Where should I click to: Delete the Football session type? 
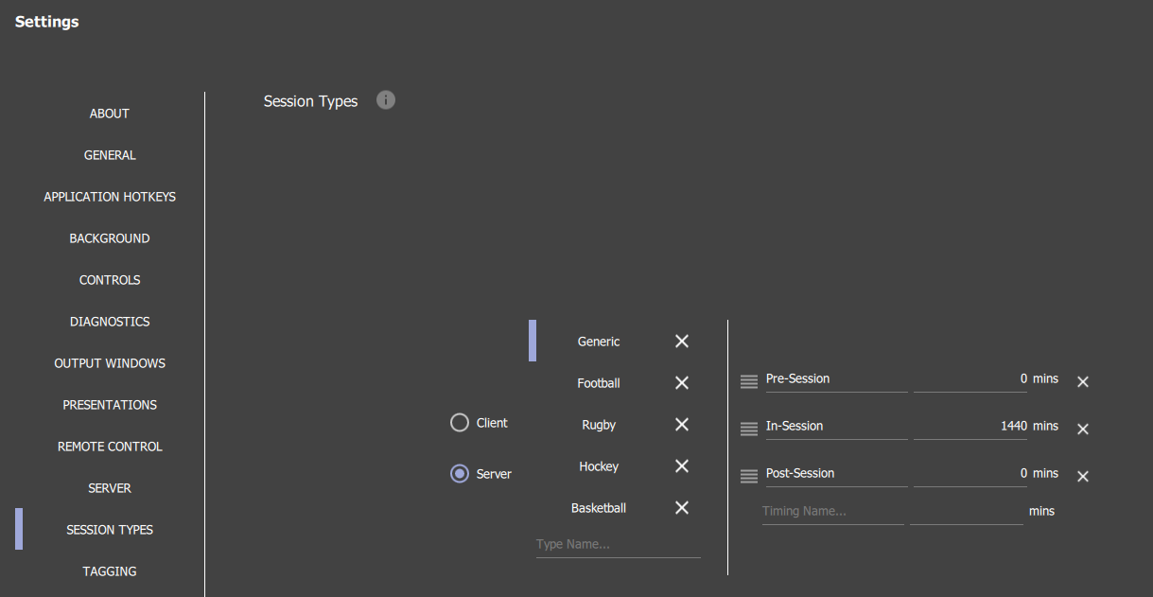682,383
